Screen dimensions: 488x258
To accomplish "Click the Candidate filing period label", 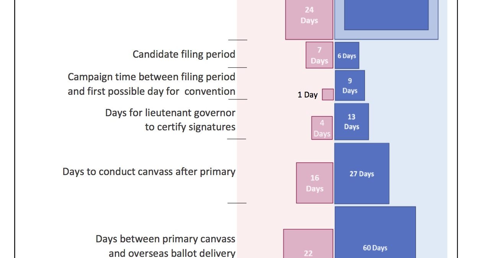I will coord(184,54).
